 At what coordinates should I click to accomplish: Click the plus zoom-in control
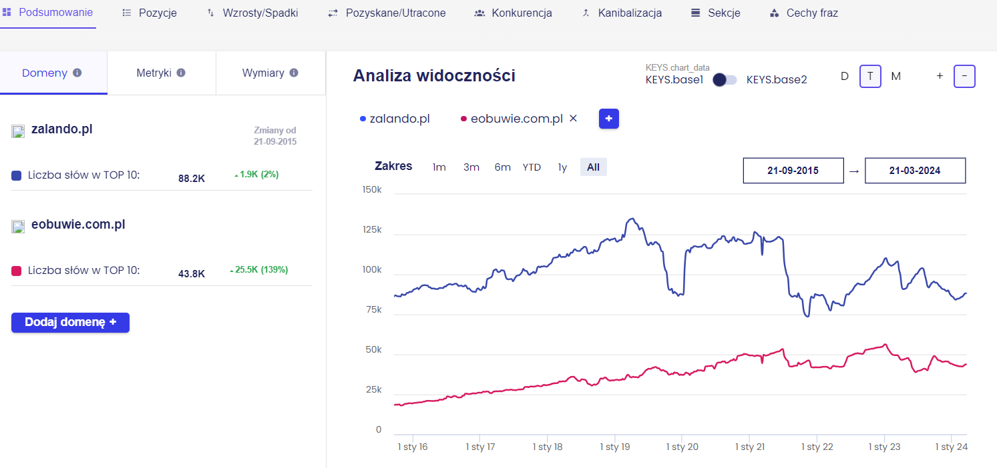pyautogui.click(x=940, y=76)
